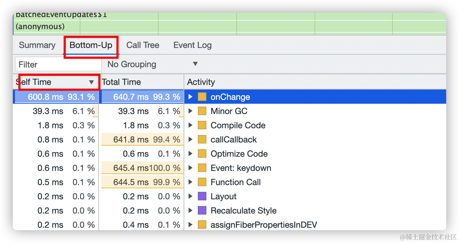459x243 pixels.
Task: Expand the Minor GC row
Action: pos(190,111)
